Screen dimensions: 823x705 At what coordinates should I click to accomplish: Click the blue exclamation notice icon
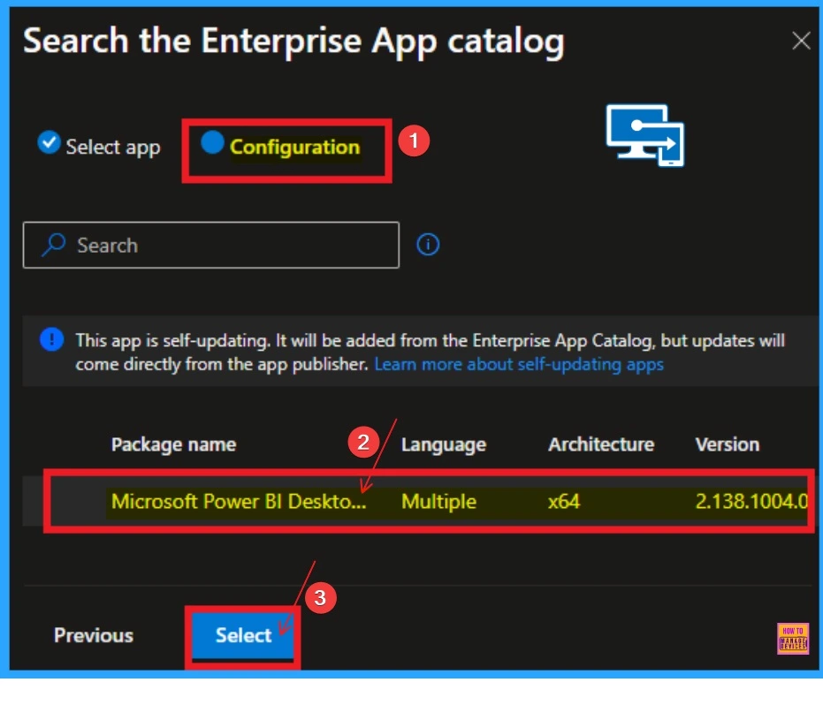click(52, 339)
